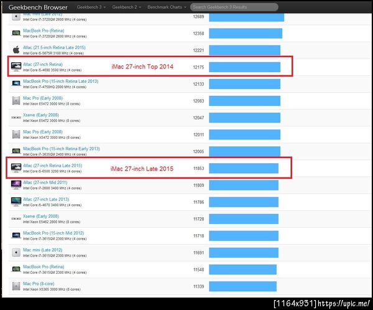This screenshot has width=373, height=310.
Task: Open Xserve (Early 2008) link scoring 11728
Action: click(41, 216)
